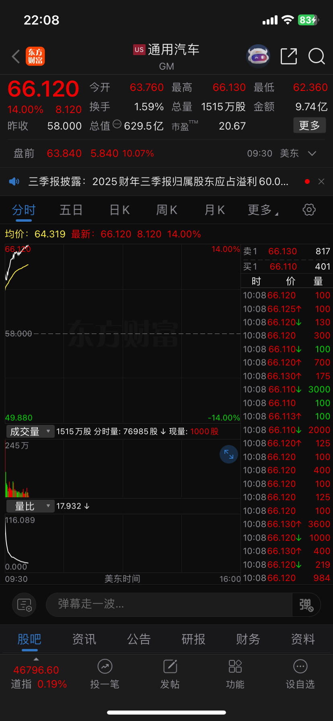
Task: Switch to the 月K tab
Action: point(215,210)
